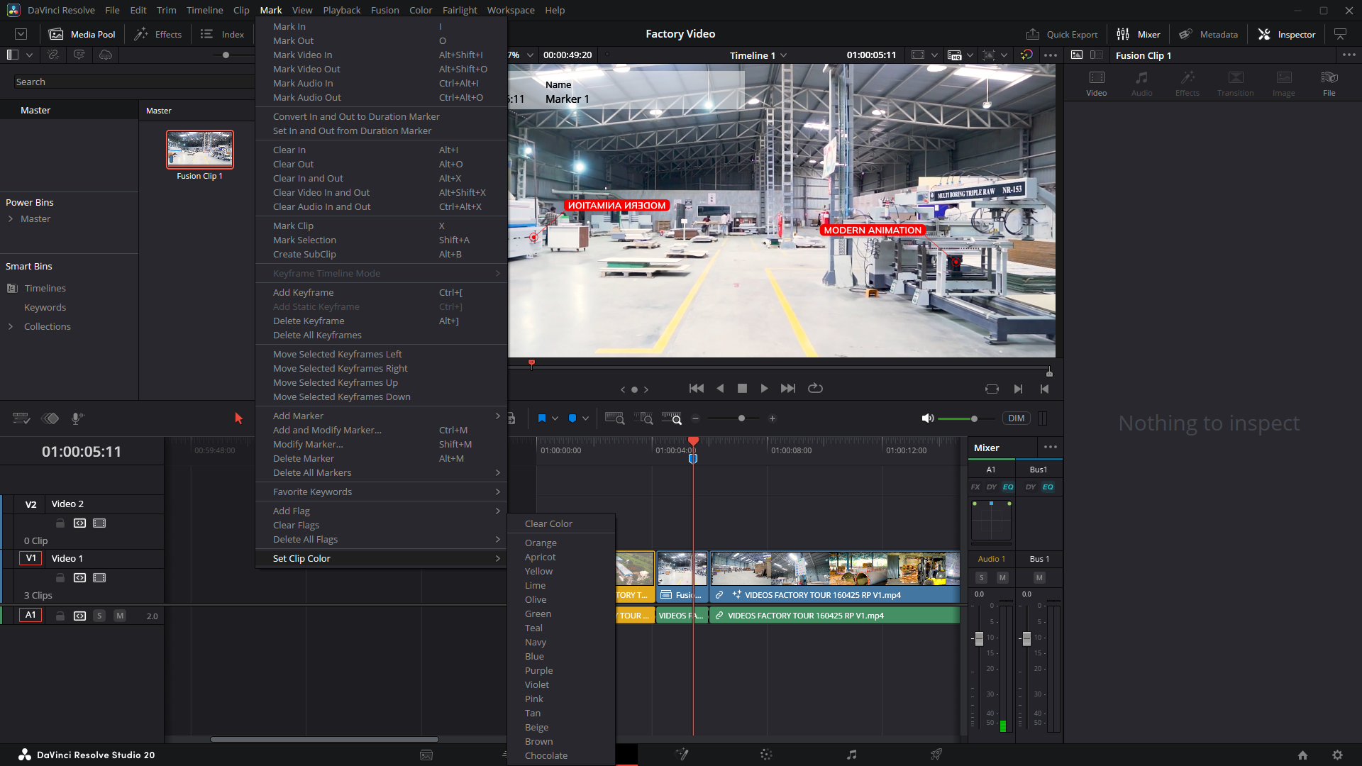Expand Add Marker submenu

pos(381,416)
